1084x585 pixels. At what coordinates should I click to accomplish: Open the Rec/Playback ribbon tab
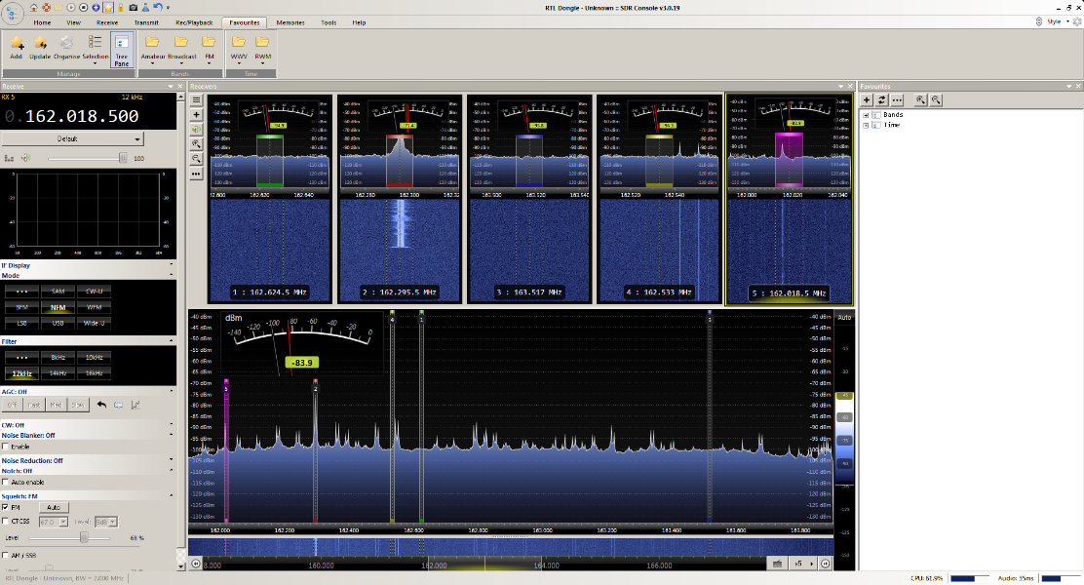click(194, 22)
